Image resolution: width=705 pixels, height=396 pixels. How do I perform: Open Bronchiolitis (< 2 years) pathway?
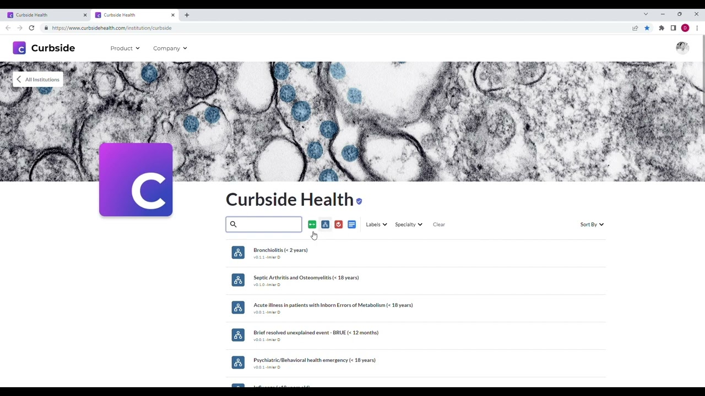click(x=280, y=250)
